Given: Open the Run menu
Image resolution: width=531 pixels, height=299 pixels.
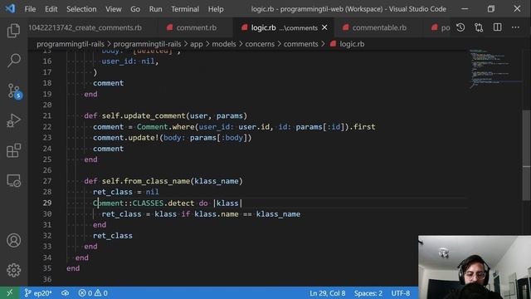Looking at the screenshot, I should click(155, 9).
